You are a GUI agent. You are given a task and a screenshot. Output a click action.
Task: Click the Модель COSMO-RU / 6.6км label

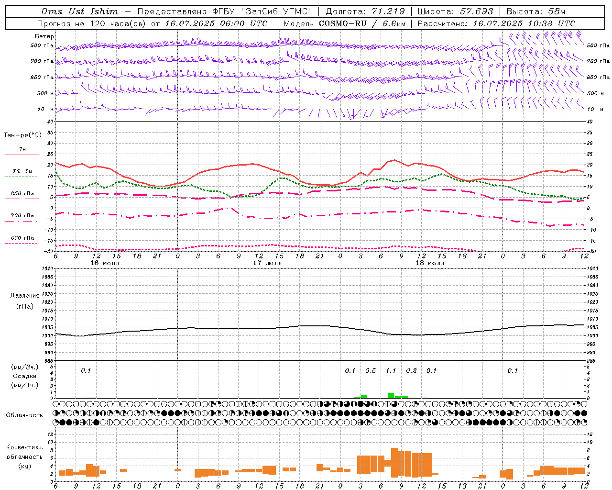(x=345, y=23)
